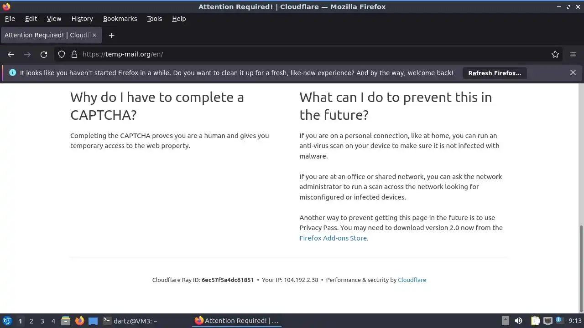This screenshot has height=328, width=584.
Task: Click Refresh Firefox button
Action: [x=495, y=73]
